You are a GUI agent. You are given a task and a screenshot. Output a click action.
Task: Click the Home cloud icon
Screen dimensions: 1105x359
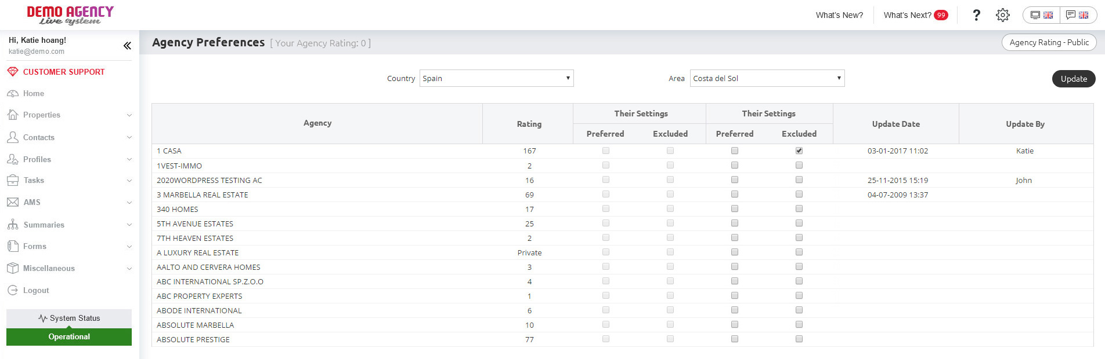click(x=13, y=93)
